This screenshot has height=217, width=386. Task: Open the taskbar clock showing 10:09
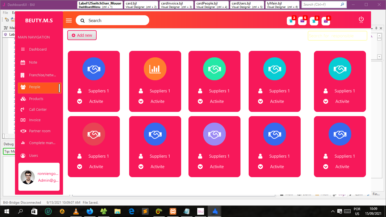pyautogui.click(x=373, y=211)
